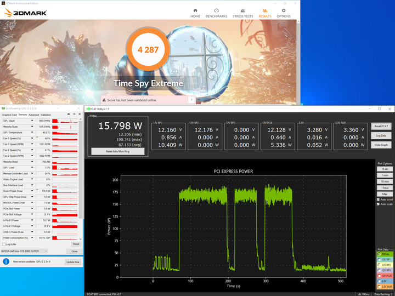This screenshot has height=296, width=395.
Task: Open the 3DMark Results chart icon
Action: [x=265, y=10]
